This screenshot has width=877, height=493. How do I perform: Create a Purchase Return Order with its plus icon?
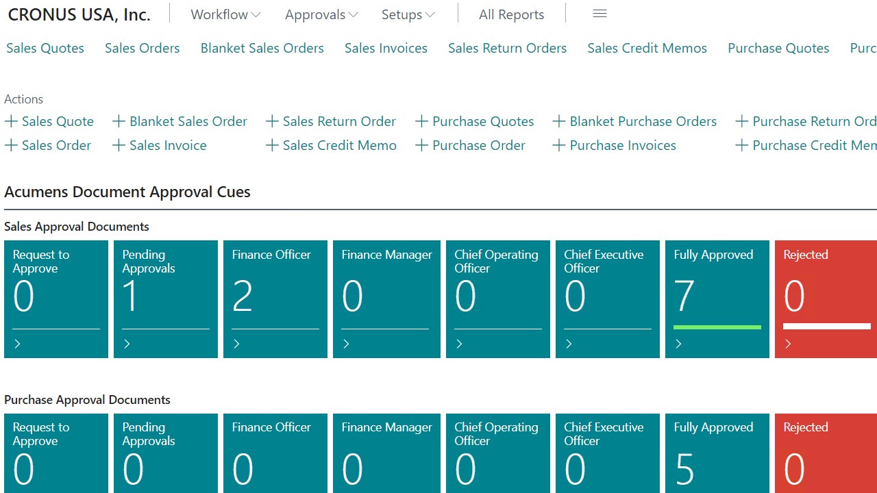point(743,121)
